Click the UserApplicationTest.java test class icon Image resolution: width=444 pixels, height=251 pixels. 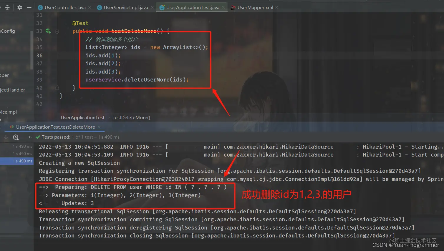162,8
